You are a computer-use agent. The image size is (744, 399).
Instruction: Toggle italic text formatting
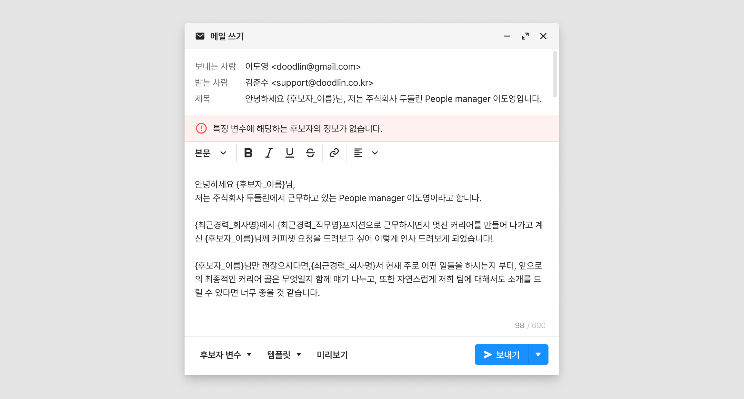[x=269, y=153]
